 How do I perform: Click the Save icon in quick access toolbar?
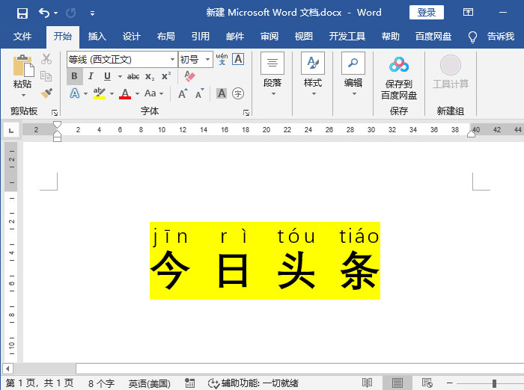(22, 13)
